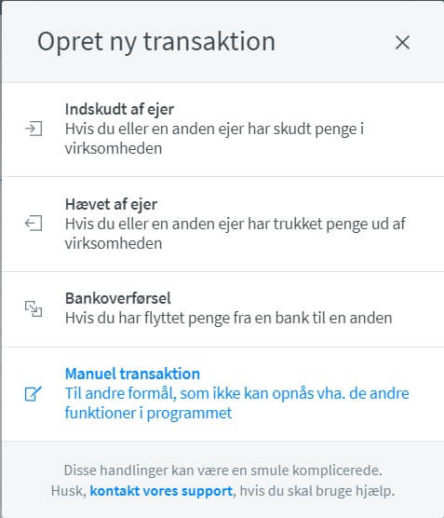
Task: Select Indskudt af ejer heading
Action: [119, 109]
